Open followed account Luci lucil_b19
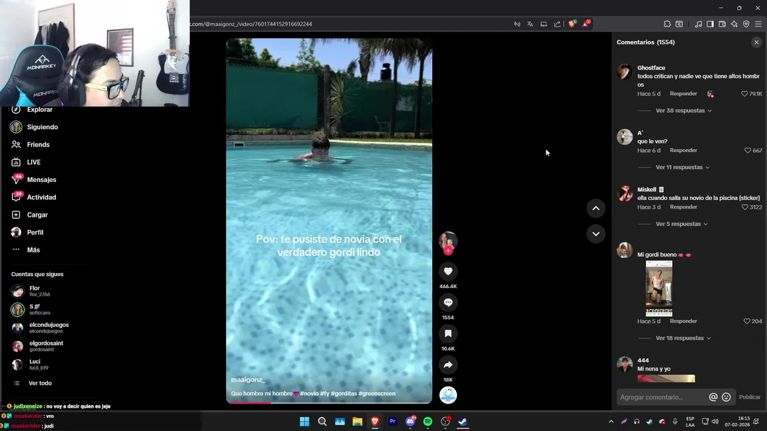767x431 pixels. click(30, 365)
